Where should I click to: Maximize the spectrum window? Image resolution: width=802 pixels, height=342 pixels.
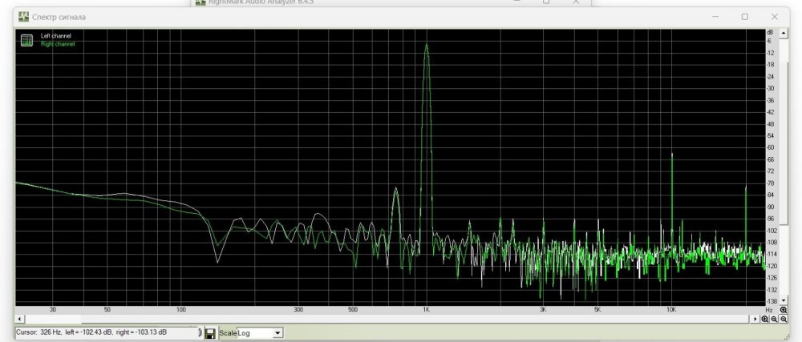pos(744,17)
